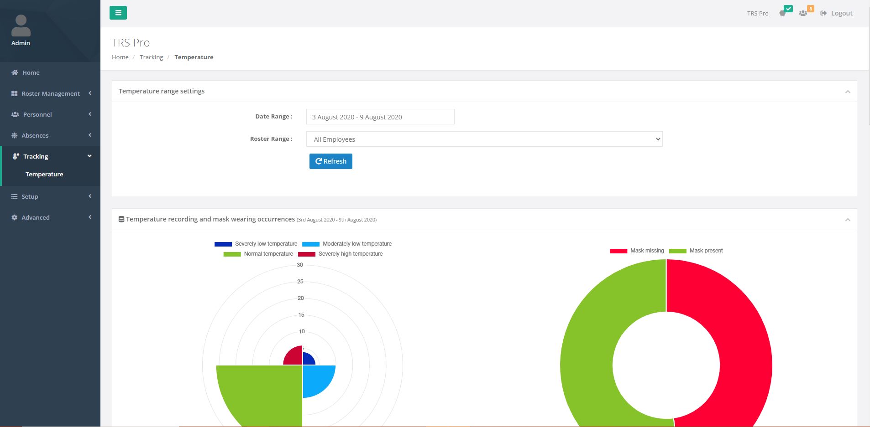This screenshot has width=870, height=427.
Task: Click the dark blue Severely low polar segment
Action: pyautogui.click(x=308, y=359)
